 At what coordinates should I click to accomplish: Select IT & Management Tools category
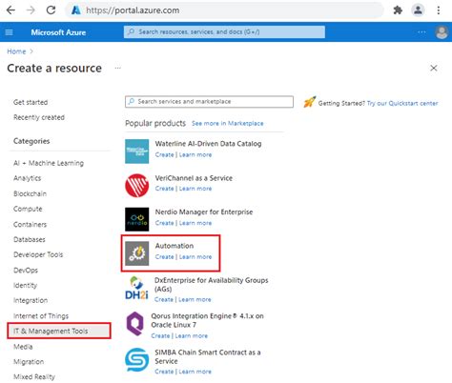coord(59,331)
